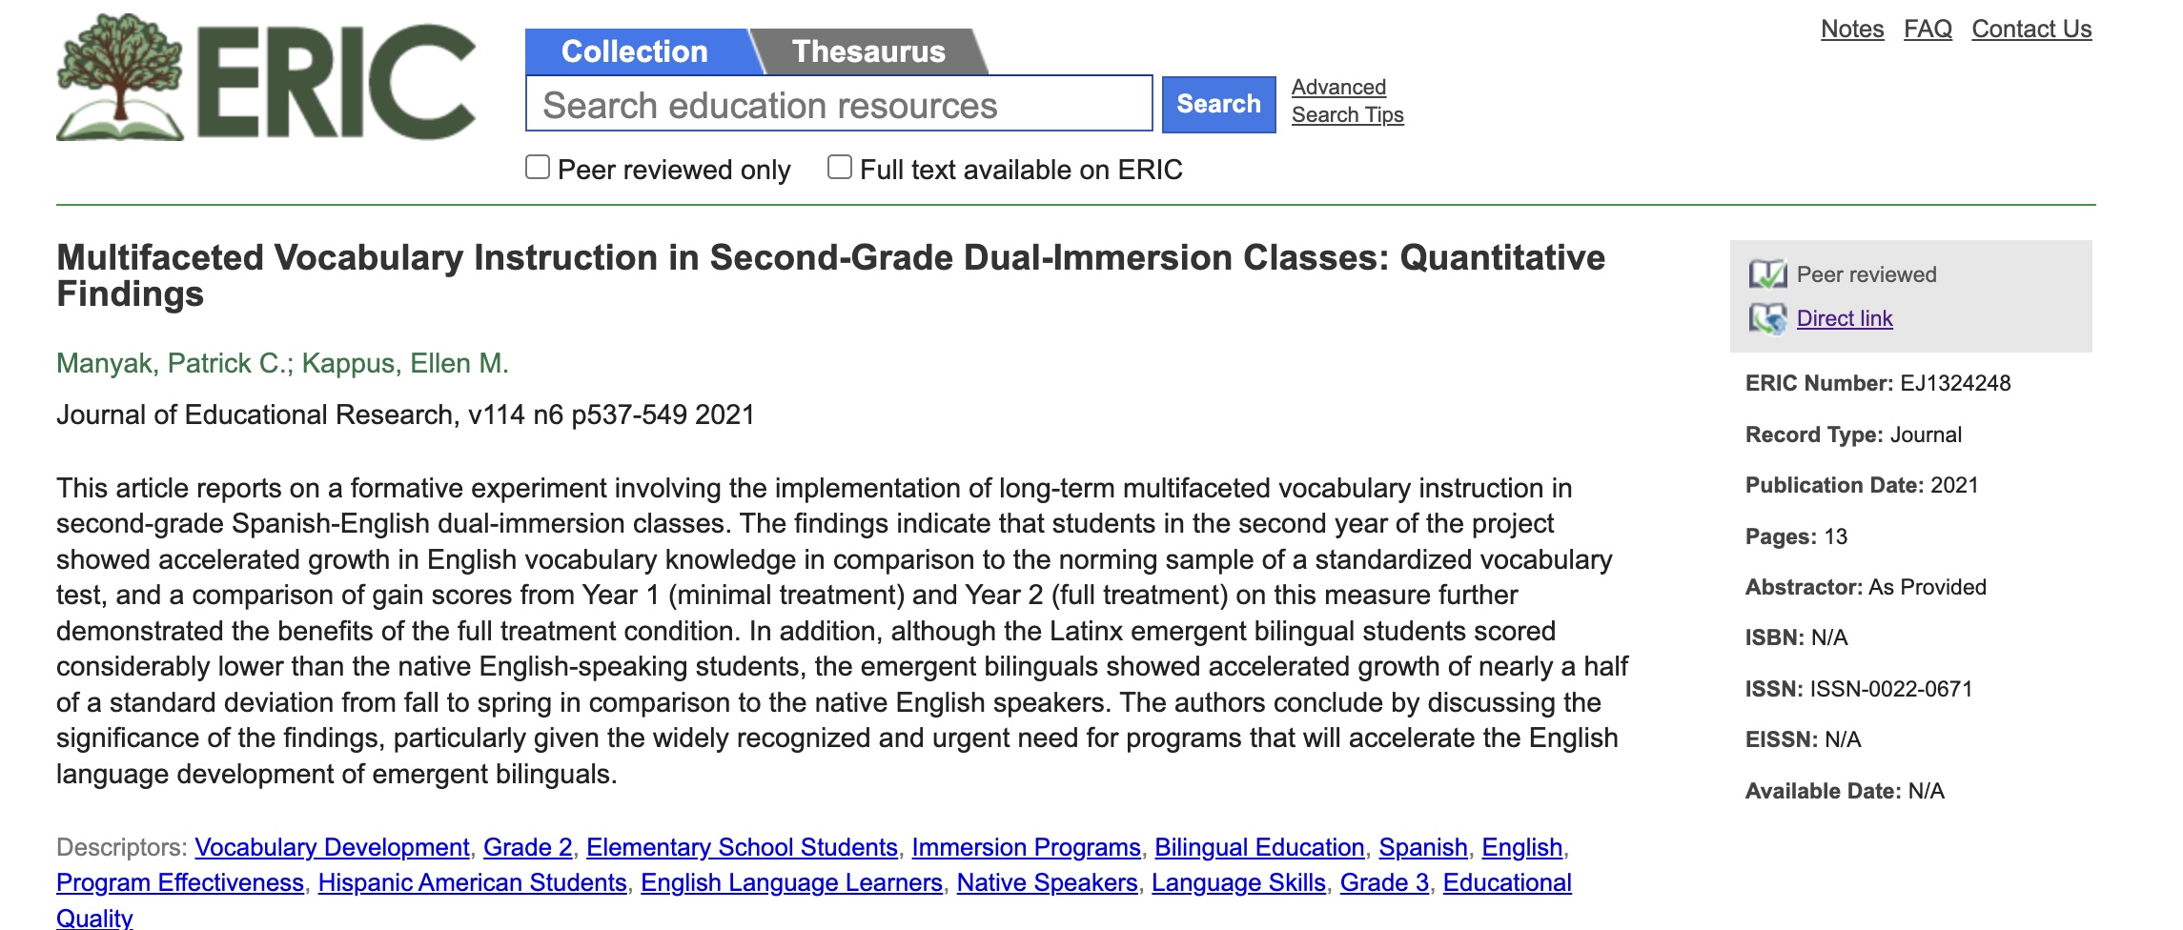Click the Direct link globe icon
2183x930 pixels.
click(1767, 318)
